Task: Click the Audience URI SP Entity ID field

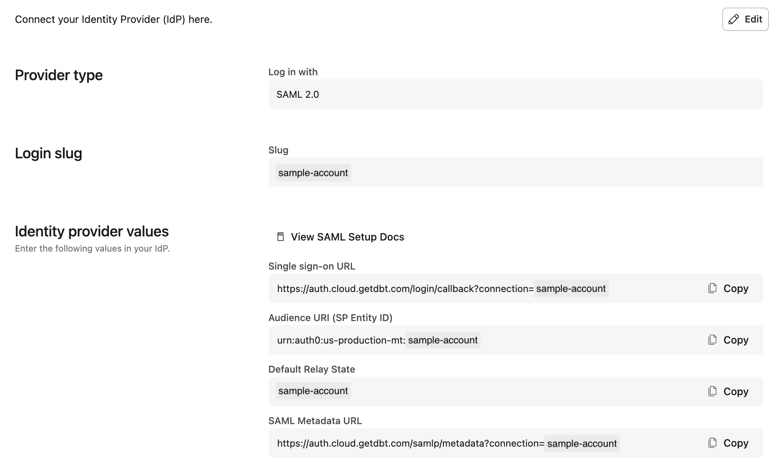Action: tap(450, 339)
